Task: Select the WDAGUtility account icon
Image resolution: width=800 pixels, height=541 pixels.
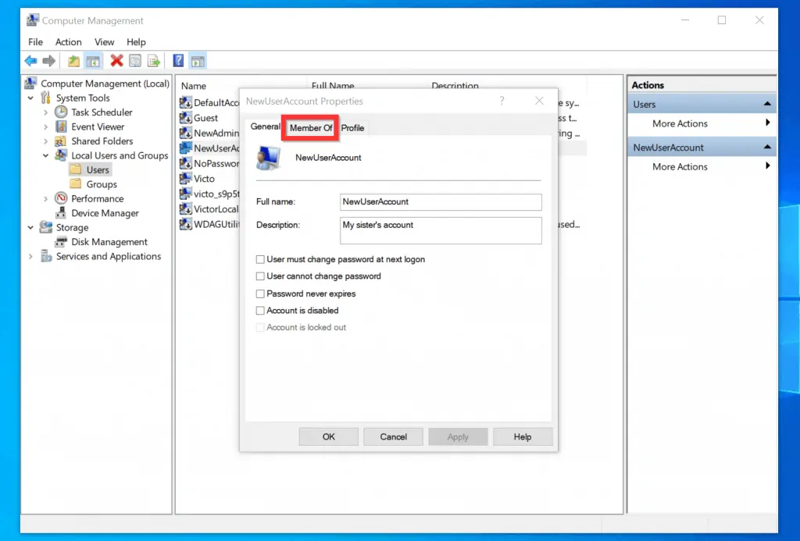Action: [186, 224]
